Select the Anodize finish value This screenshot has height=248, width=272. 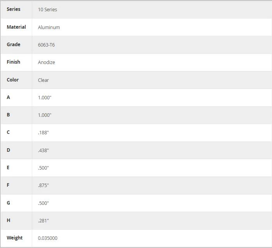tap(47, 62)
